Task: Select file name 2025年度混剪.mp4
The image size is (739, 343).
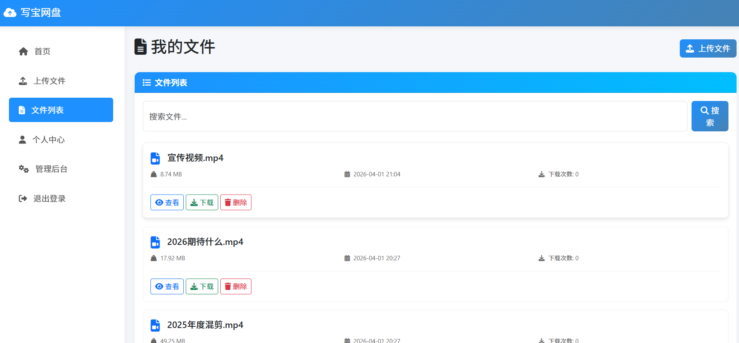Action: [205, 325]
